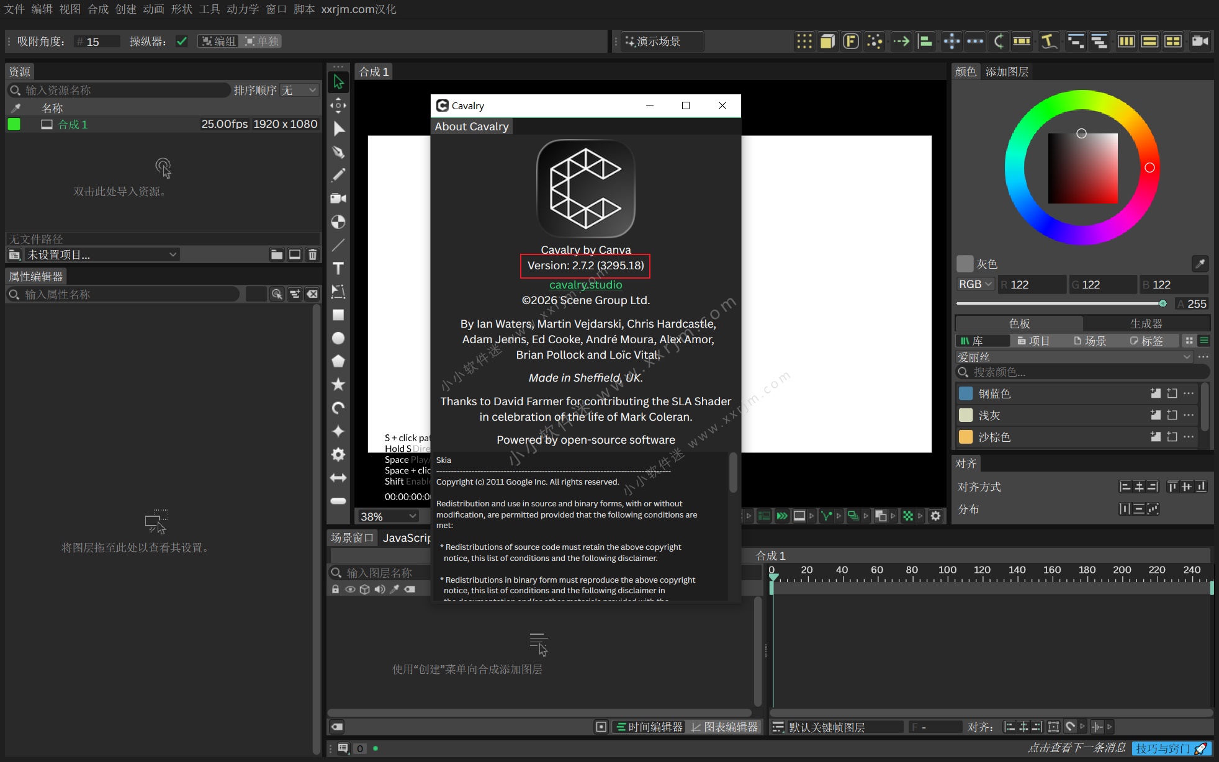
Task: Switch to the 生成器 tab
Action: pyautogui.click(x=1146, y=323)
